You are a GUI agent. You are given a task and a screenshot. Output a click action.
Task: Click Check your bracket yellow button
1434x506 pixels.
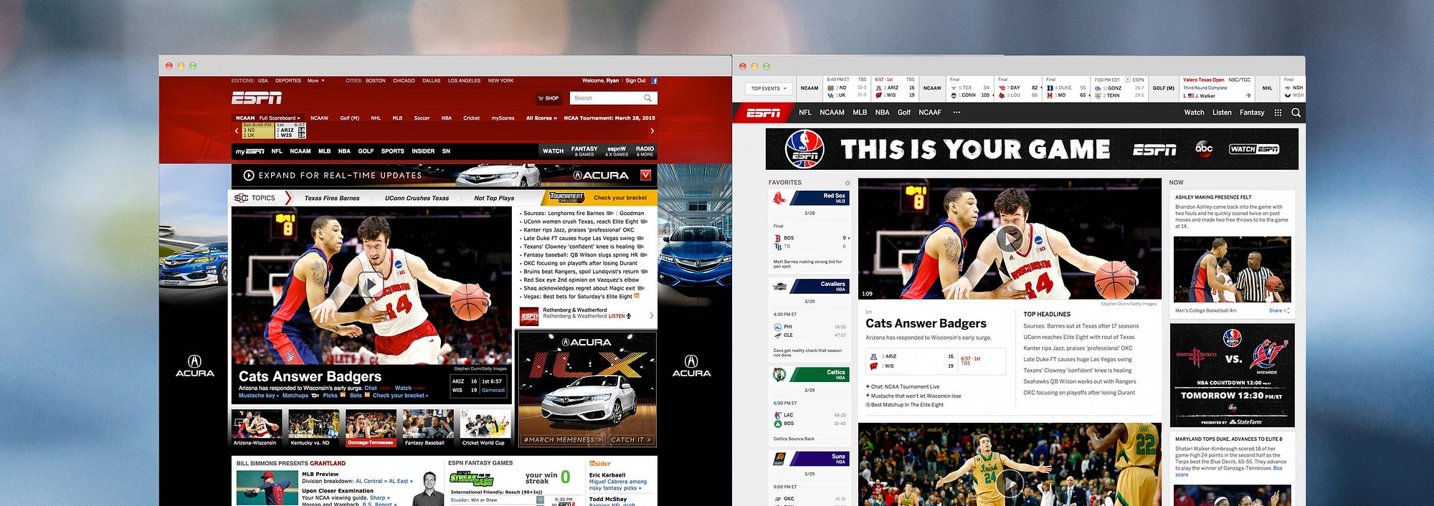(x=620, y=198)
